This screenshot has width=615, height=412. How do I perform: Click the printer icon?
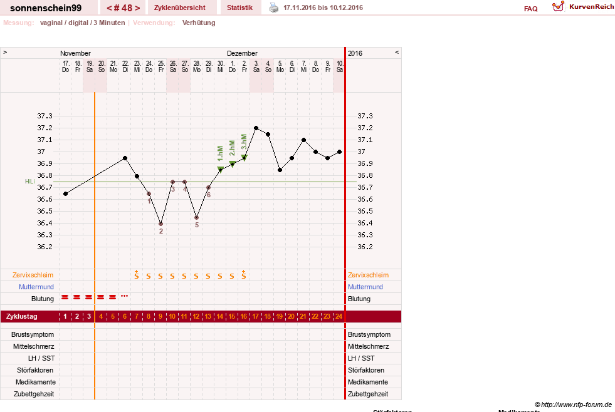pos(274,8)
